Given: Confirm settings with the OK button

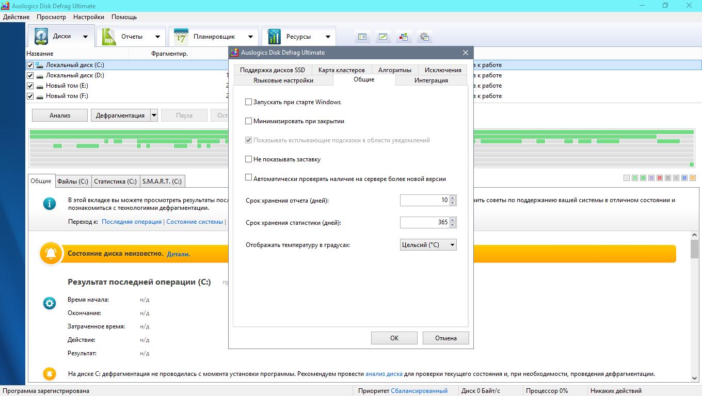Looking at the screenshot, I should coord(394,338).
